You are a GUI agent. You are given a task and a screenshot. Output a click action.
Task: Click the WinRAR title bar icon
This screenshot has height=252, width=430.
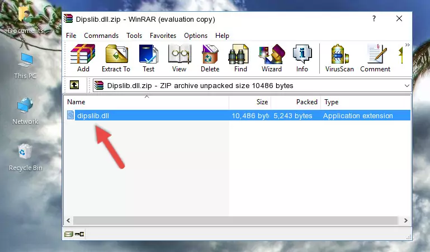(x=68, y=19)
